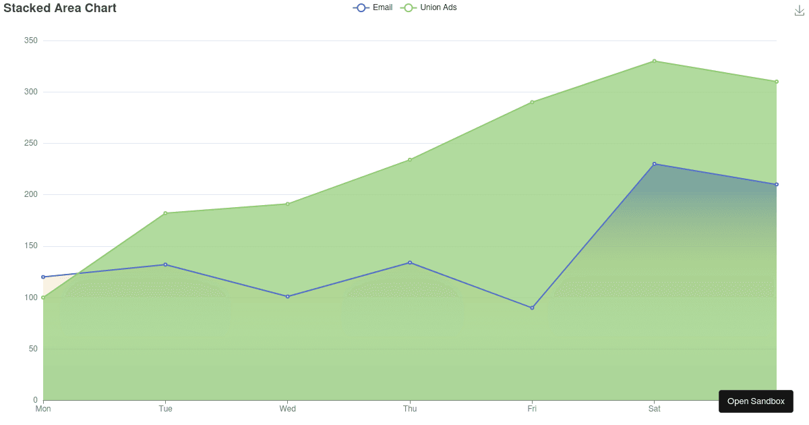The width and height of the screenshot is (809, 425).
Task: Click the Fri label on the x-axis
Action: click(x=532, y=409)
